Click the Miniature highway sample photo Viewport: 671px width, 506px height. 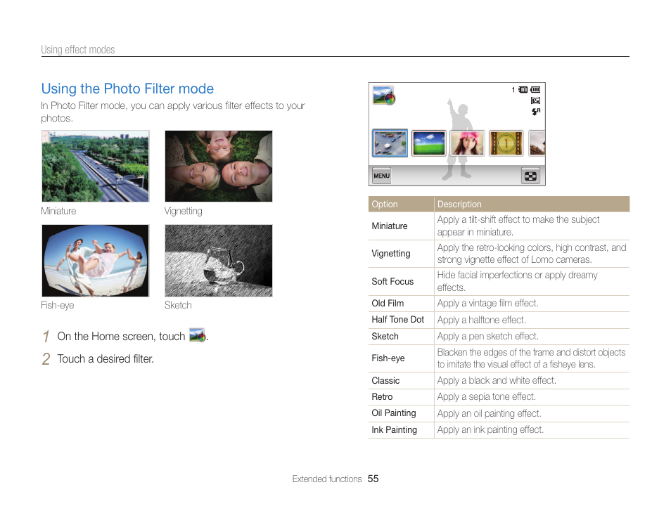click(96, 166)
